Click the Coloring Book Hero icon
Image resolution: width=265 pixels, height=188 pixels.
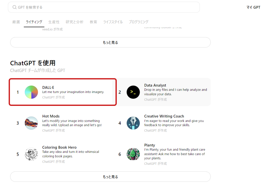(31, 154)
